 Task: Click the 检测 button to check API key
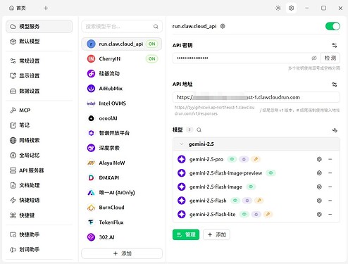point(330,58)
